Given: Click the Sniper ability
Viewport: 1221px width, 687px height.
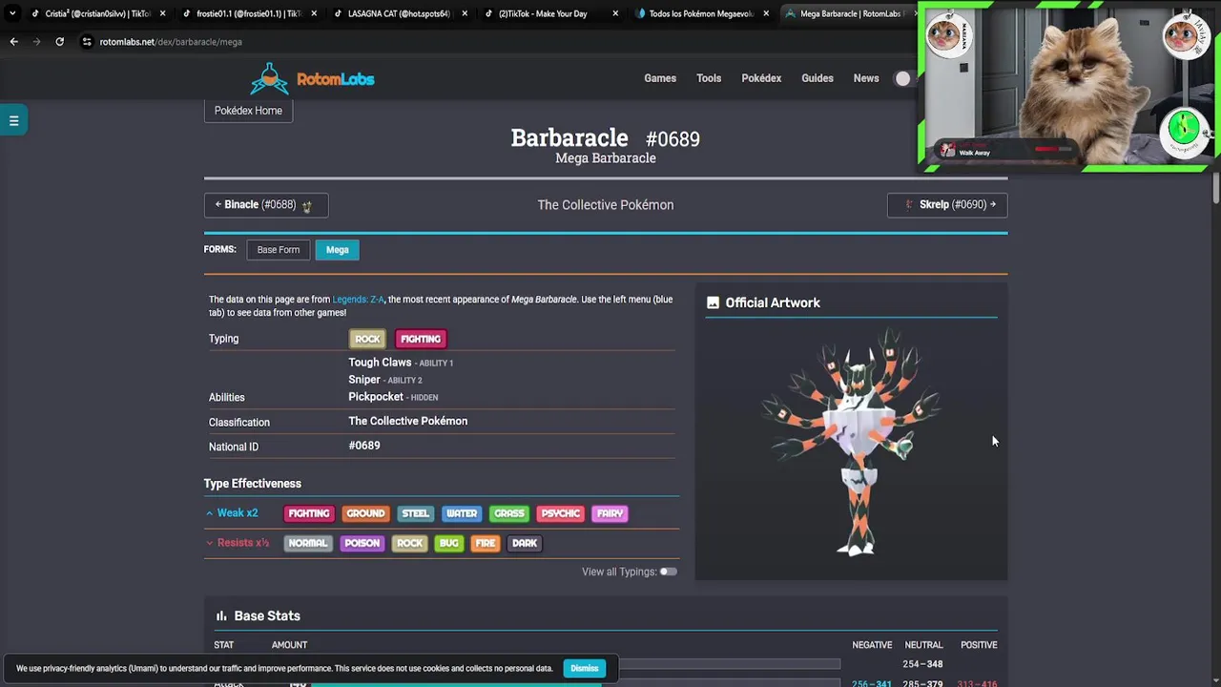Looking at the screenshot, I should pos(364,380).
